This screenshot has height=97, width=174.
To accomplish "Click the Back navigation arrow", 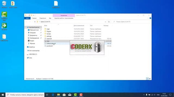I will 26,22.
